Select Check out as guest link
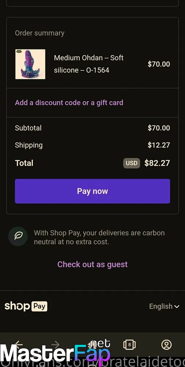Screen dimensions: 185x367 pos(92,264)
